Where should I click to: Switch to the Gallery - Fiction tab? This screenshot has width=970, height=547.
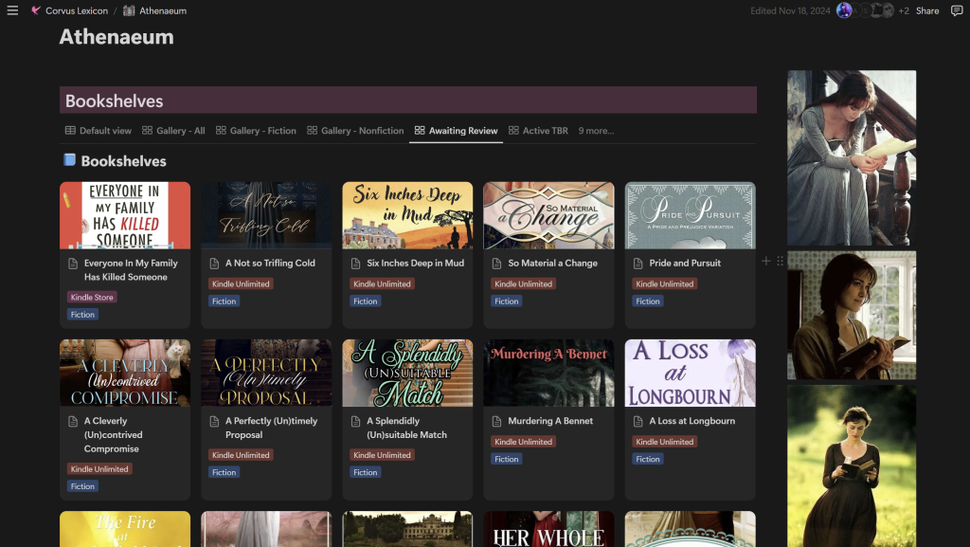coord(256,131)
